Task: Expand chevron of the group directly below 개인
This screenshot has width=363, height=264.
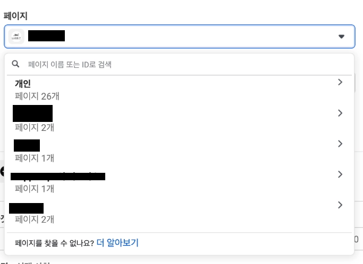Action: [x=340, y=113]
